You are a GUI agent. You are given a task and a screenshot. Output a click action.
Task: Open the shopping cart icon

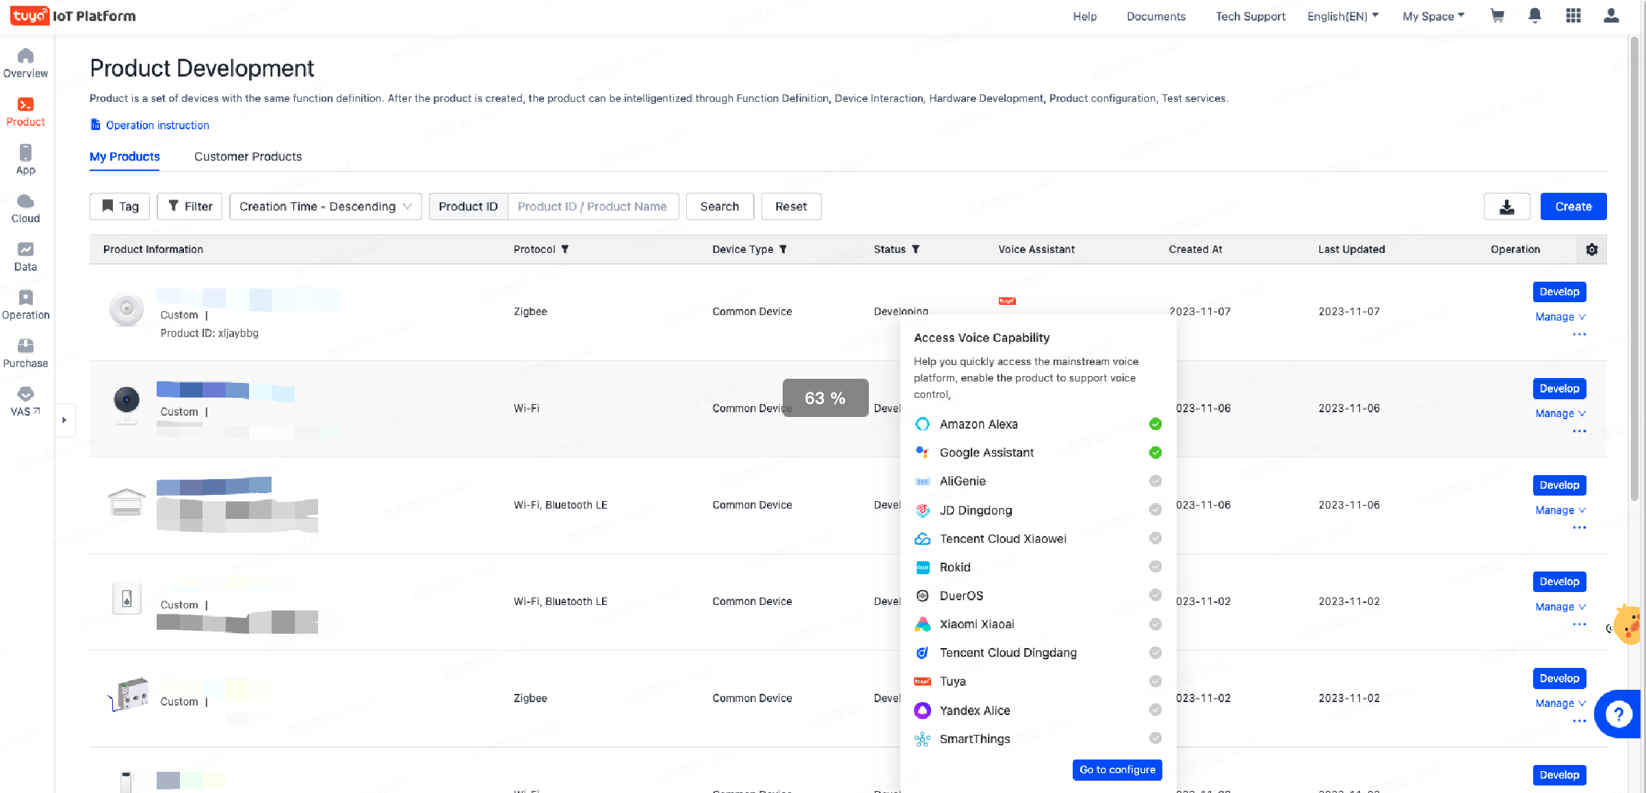1497,16
